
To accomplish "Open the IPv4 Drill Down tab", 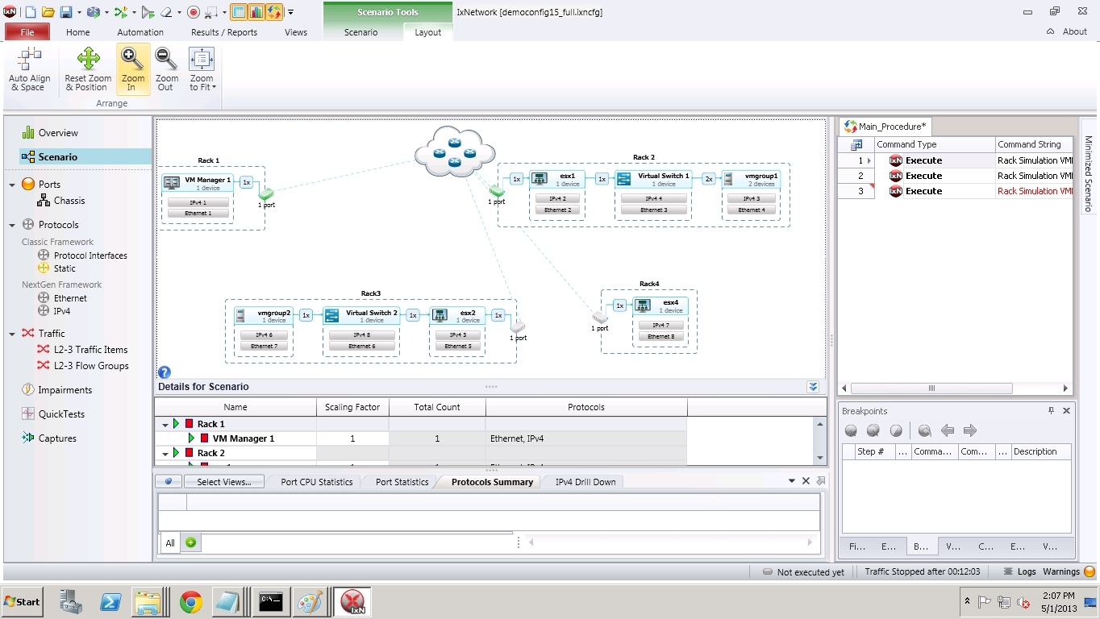I will tap(585, 482).
